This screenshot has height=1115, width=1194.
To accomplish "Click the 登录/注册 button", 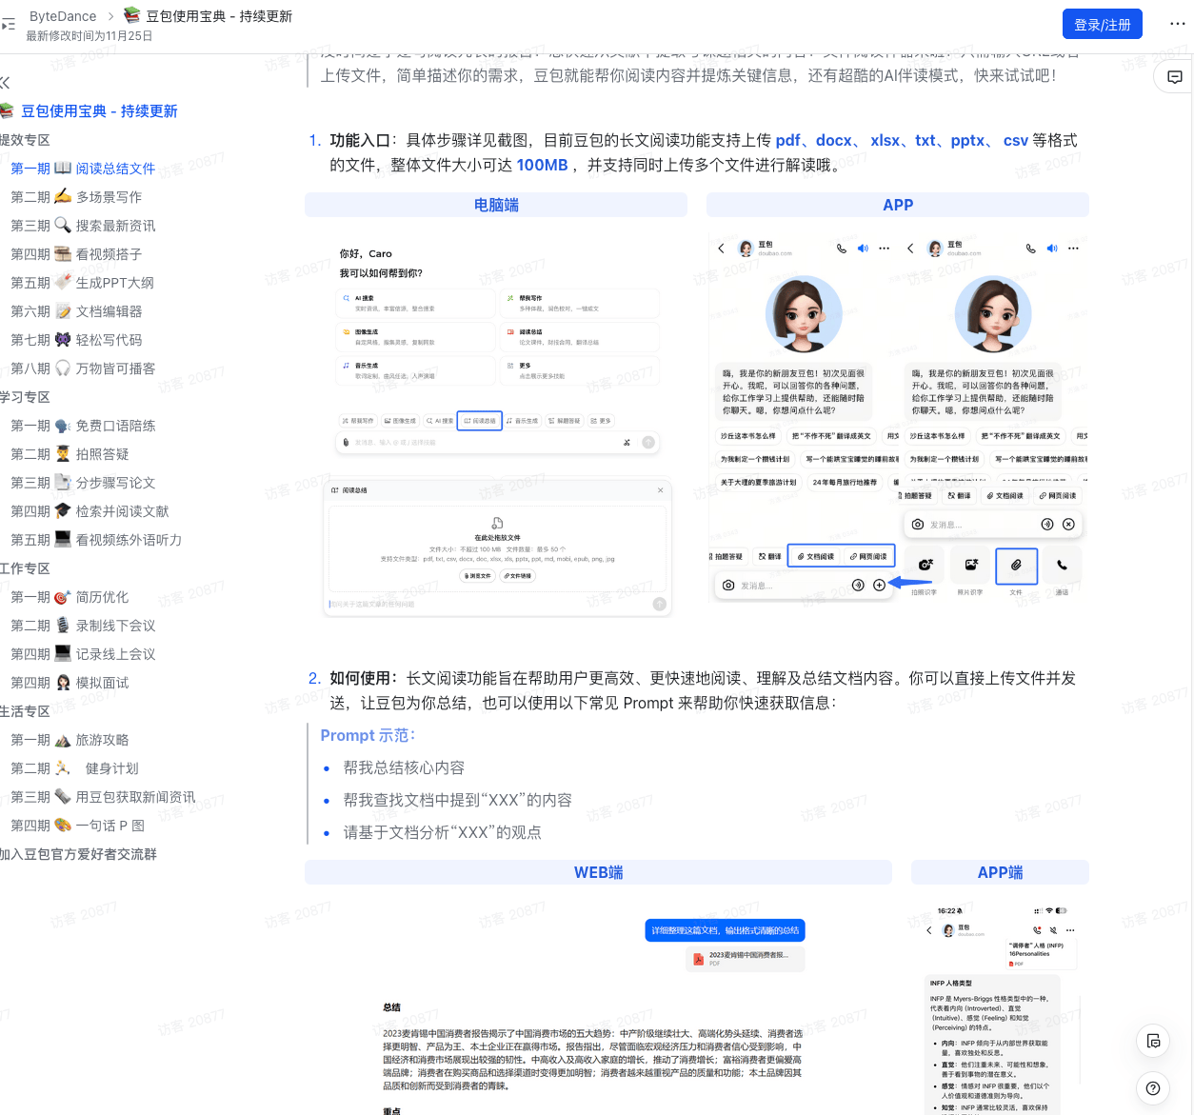I will click(1103, 25).
